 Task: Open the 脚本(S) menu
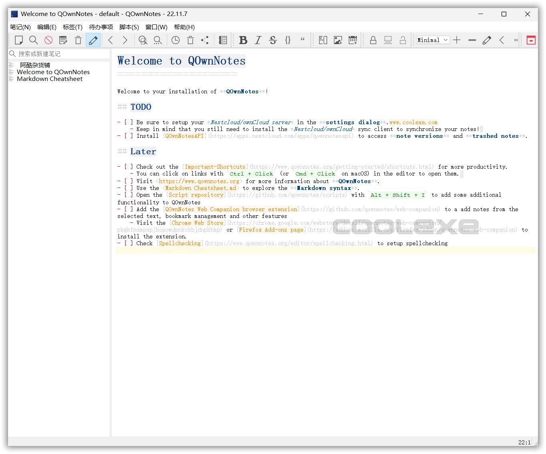pos(129,27)
